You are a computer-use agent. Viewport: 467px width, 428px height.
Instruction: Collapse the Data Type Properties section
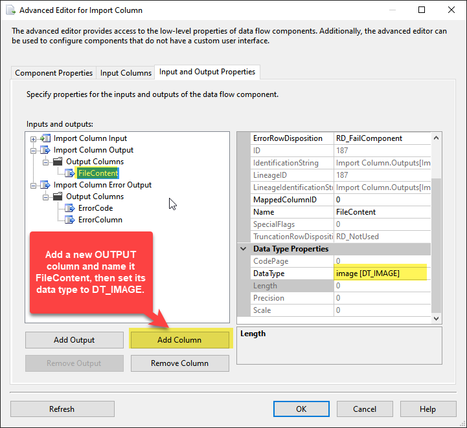pos(244,249)
